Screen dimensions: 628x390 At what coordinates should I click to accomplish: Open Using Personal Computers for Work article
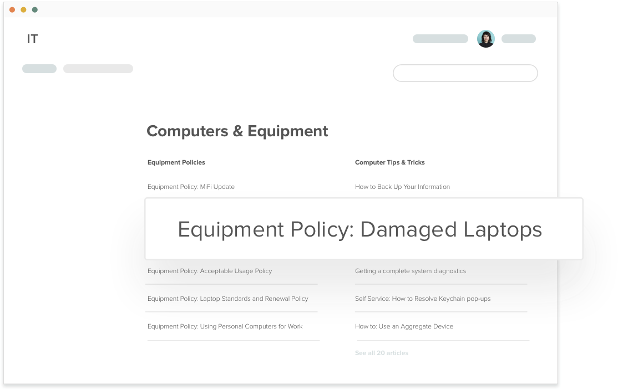pos(225,326)
